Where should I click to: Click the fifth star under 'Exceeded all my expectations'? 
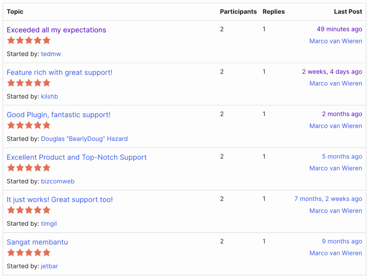tap(46, 40)
